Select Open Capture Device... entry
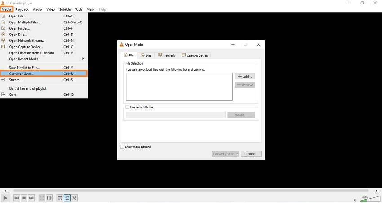 click(x=44, y=47)
